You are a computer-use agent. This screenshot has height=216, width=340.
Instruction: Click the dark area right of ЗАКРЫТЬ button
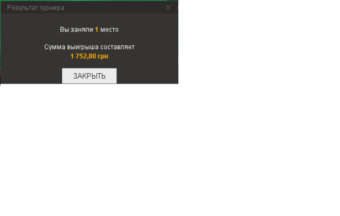(147, 76)
